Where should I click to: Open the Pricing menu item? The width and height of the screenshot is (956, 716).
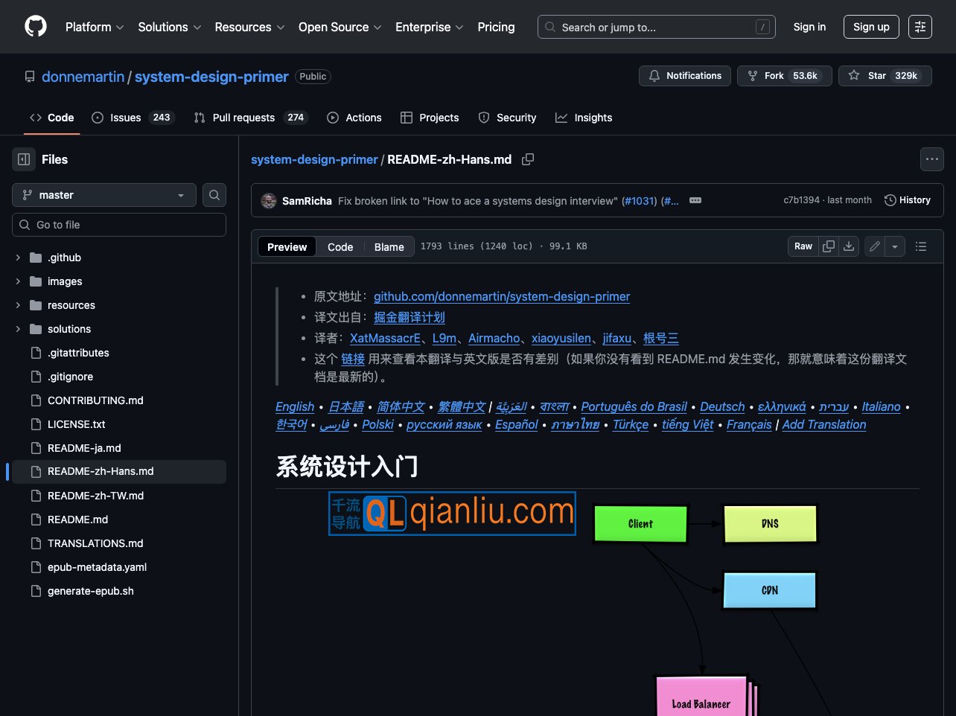click(x=496, y=27)
